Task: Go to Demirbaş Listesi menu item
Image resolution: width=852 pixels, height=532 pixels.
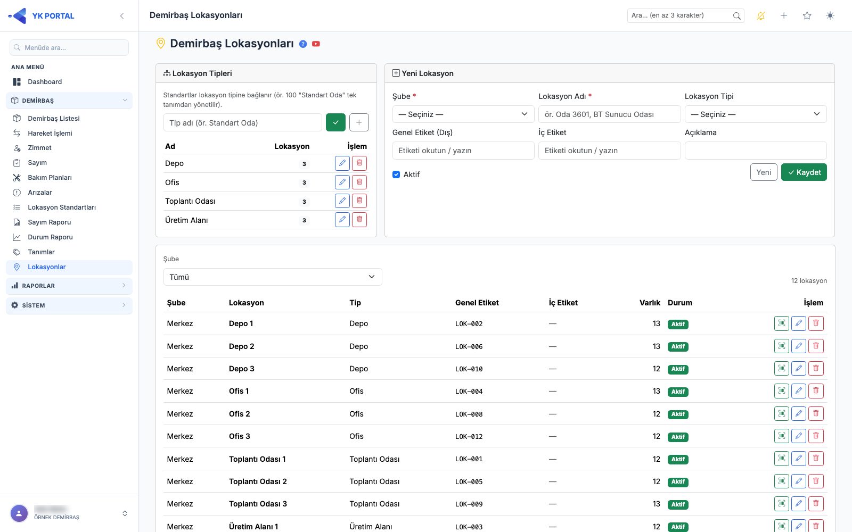Action: [69, 119]
